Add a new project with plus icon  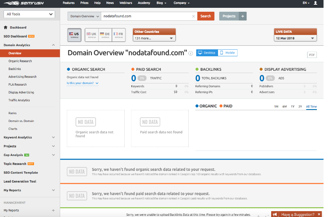pos(243,16)
